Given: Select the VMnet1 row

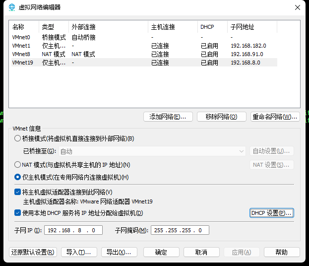Looking at the screenshot, I should (144, 46).
